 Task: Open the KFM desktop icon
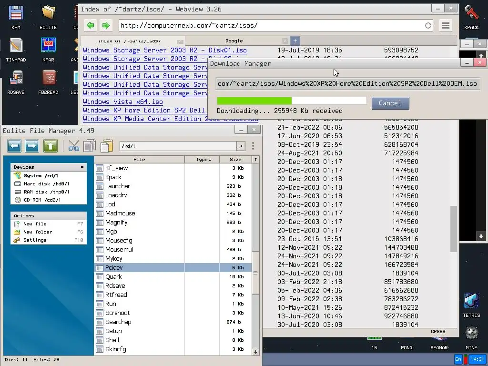[16, 18]
